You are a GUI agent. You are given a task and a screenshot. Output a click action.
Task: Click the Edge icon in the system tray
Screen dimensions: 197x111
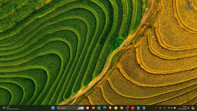pyautogui.click(x=160, y=108)
